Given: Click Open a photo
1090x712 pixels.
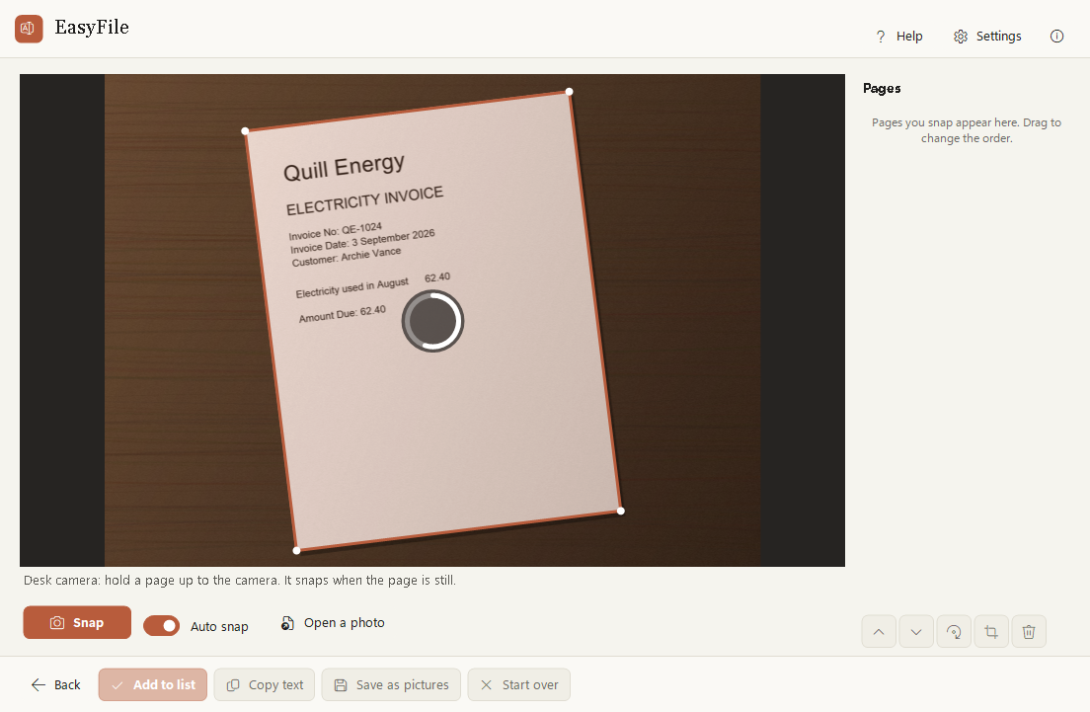Looking at the screenshot, I should point(333,623).
